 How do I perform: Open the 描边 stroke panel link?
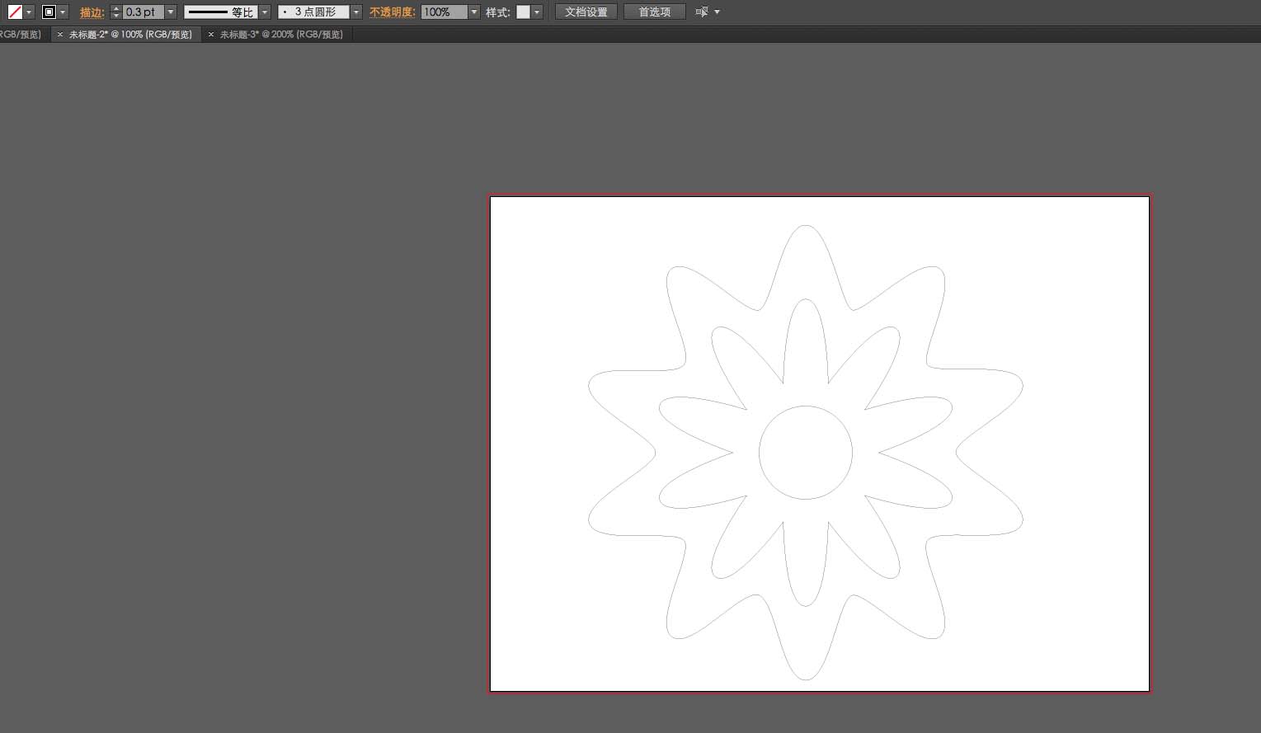tap(92, 12)
